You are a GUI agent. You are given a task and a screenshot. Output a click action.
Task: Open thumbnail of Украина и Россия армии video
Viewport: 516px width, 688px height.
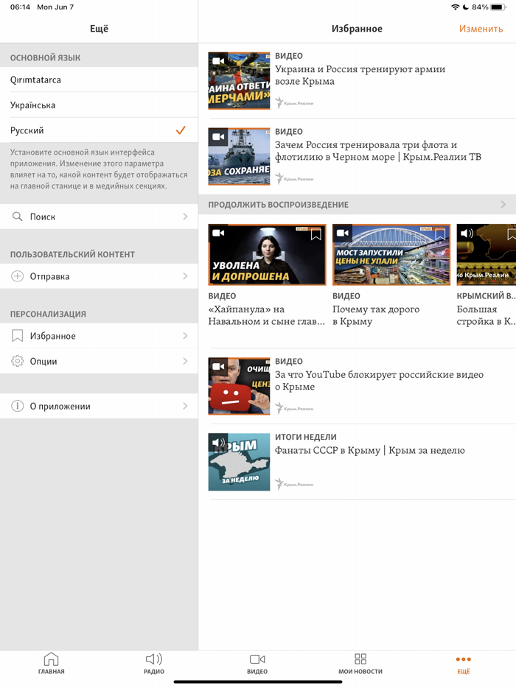pyautogui.click(x=239, y=81)
